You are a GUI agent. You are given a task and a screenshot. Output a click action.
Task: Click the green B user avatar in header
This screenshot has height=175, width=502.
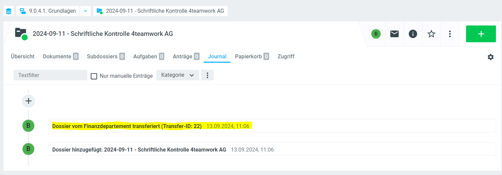tap(376, 34)
